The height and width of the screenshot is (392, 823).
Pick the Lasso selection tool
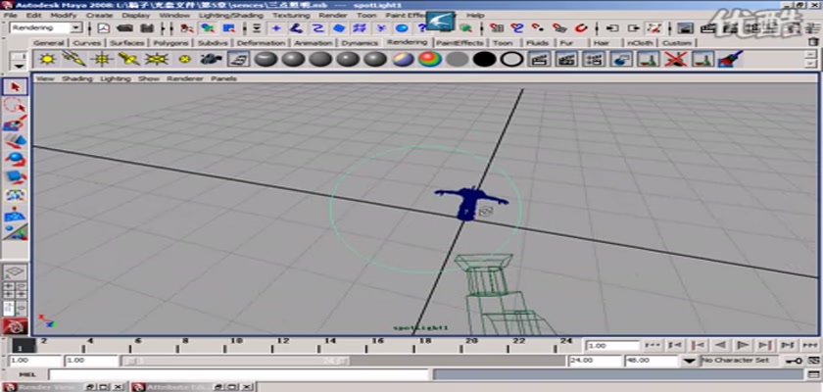coord(16,106)
